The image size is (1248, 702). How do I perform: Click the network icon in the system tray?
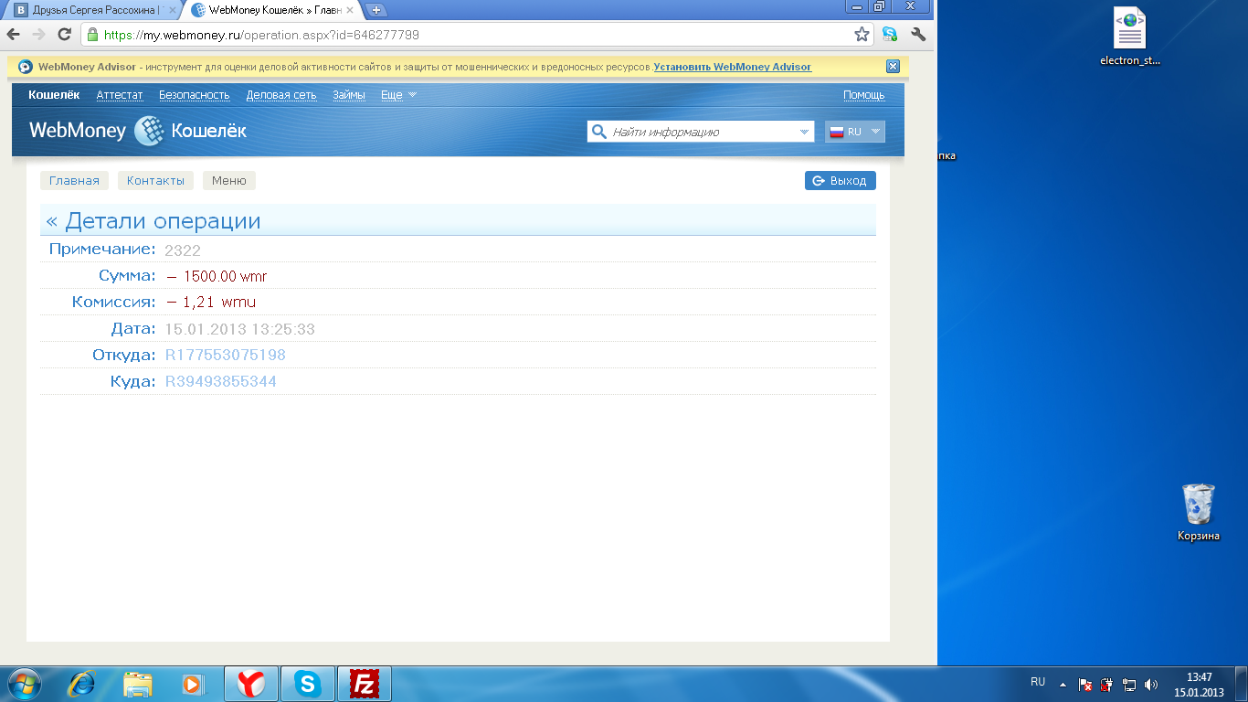(1129, 684)
